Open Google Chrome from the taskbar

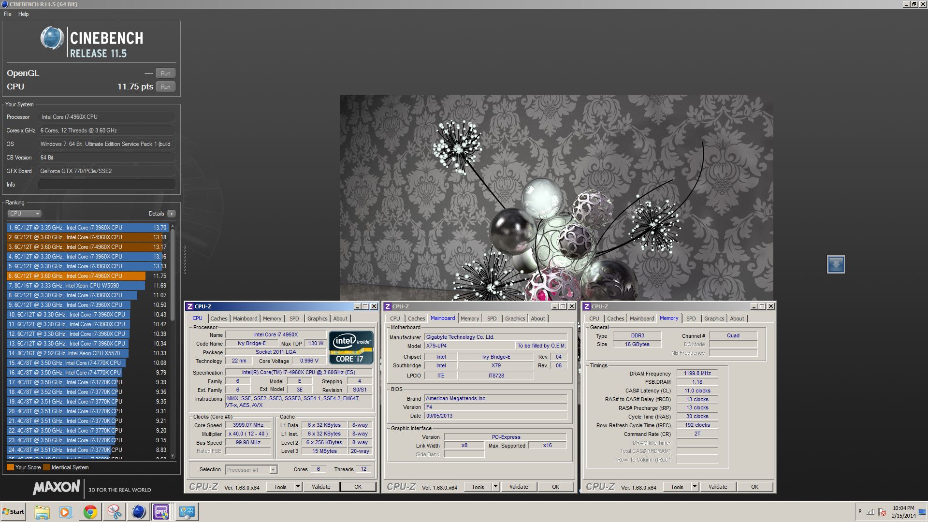click(x=90, y=512)
